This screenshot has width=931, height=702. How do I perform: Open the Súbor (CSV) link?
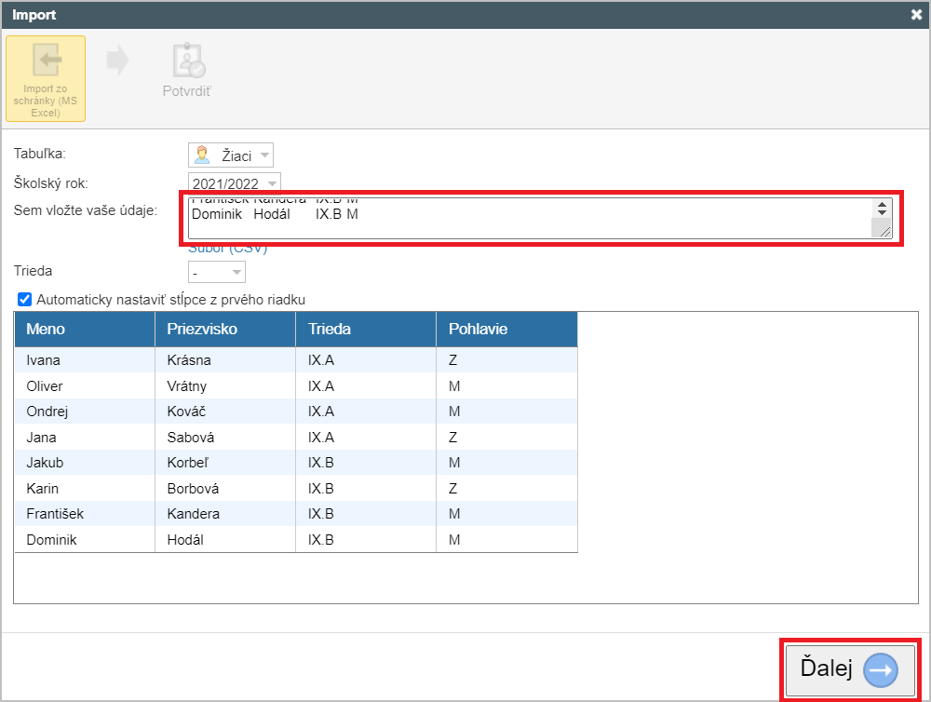228,249
